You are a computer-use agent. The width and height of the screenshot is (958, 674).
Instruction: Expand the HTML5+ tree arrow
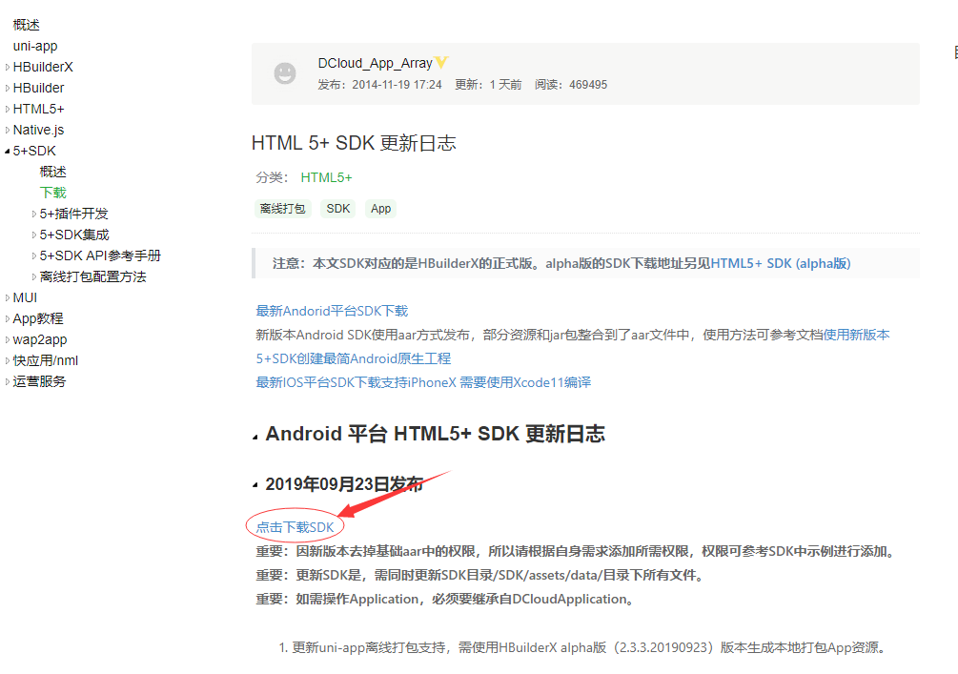coord(8,109)
